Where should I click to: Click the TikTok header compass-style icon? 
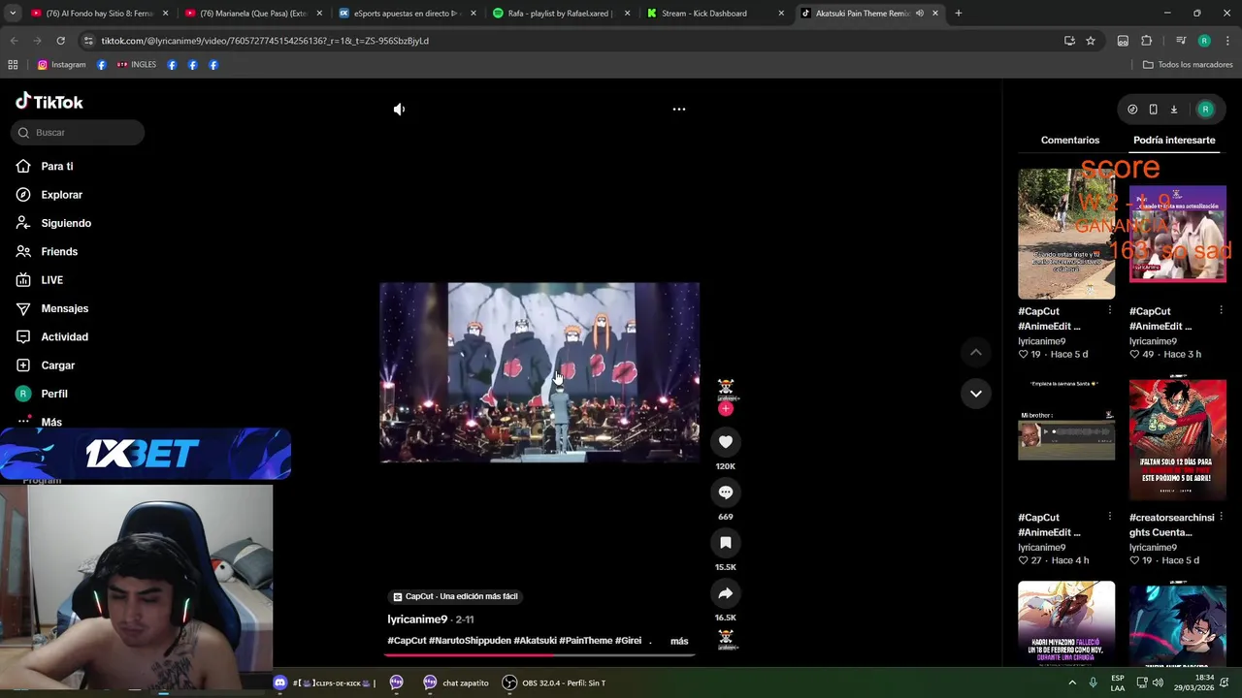tap(1132, 110)
